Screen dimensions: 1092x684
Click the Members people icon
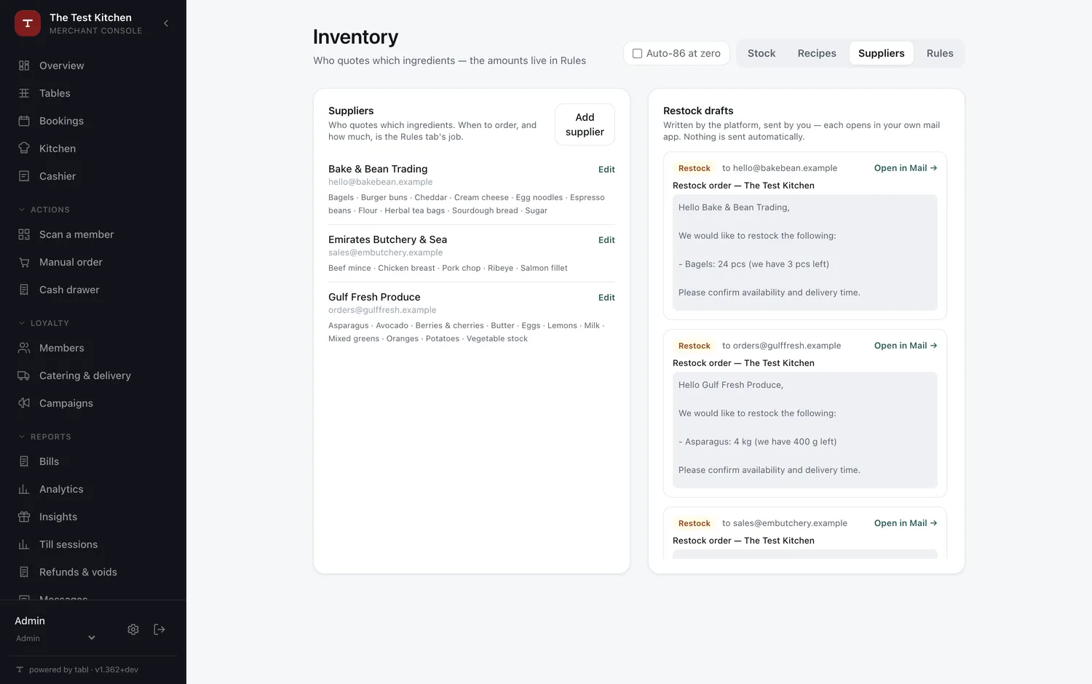[24, 348]
